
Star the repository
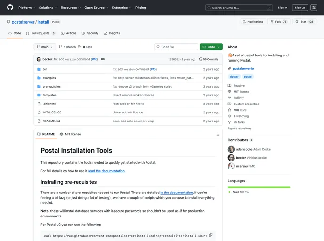(305, 22)
